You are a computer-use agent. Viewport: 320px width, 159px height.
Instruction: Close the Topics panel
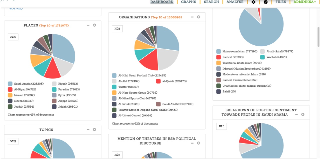[94, 130]
